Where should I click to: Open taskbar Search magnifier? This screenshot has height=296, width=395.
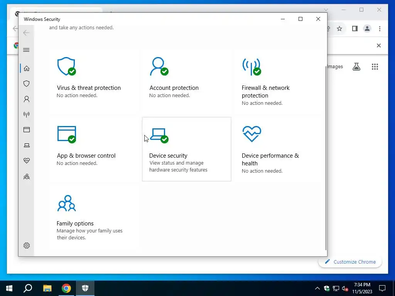tap(28, 288)
